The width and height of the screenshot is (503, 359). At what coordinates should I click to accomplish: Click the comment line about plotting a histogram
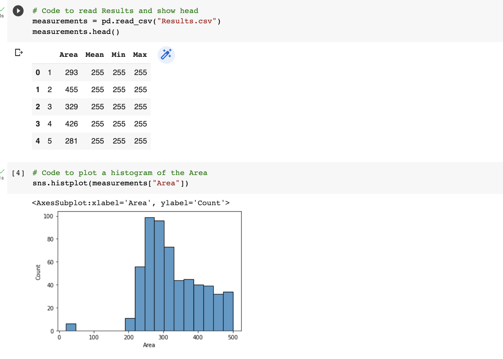120,173
